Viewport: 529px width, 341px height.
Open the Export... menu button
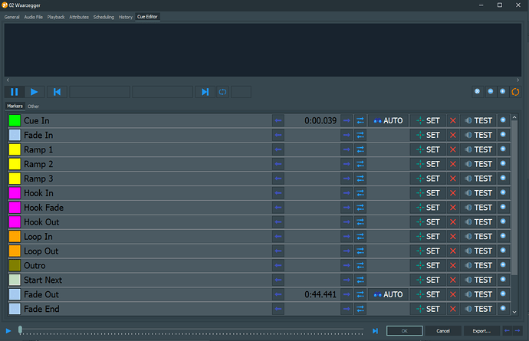[x=481, y=330]
